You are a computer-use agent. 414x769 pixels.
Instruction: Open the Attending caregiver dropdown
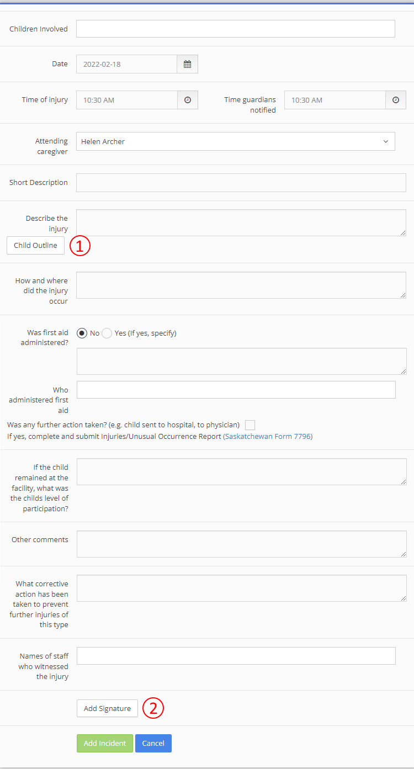click(236, 141)
